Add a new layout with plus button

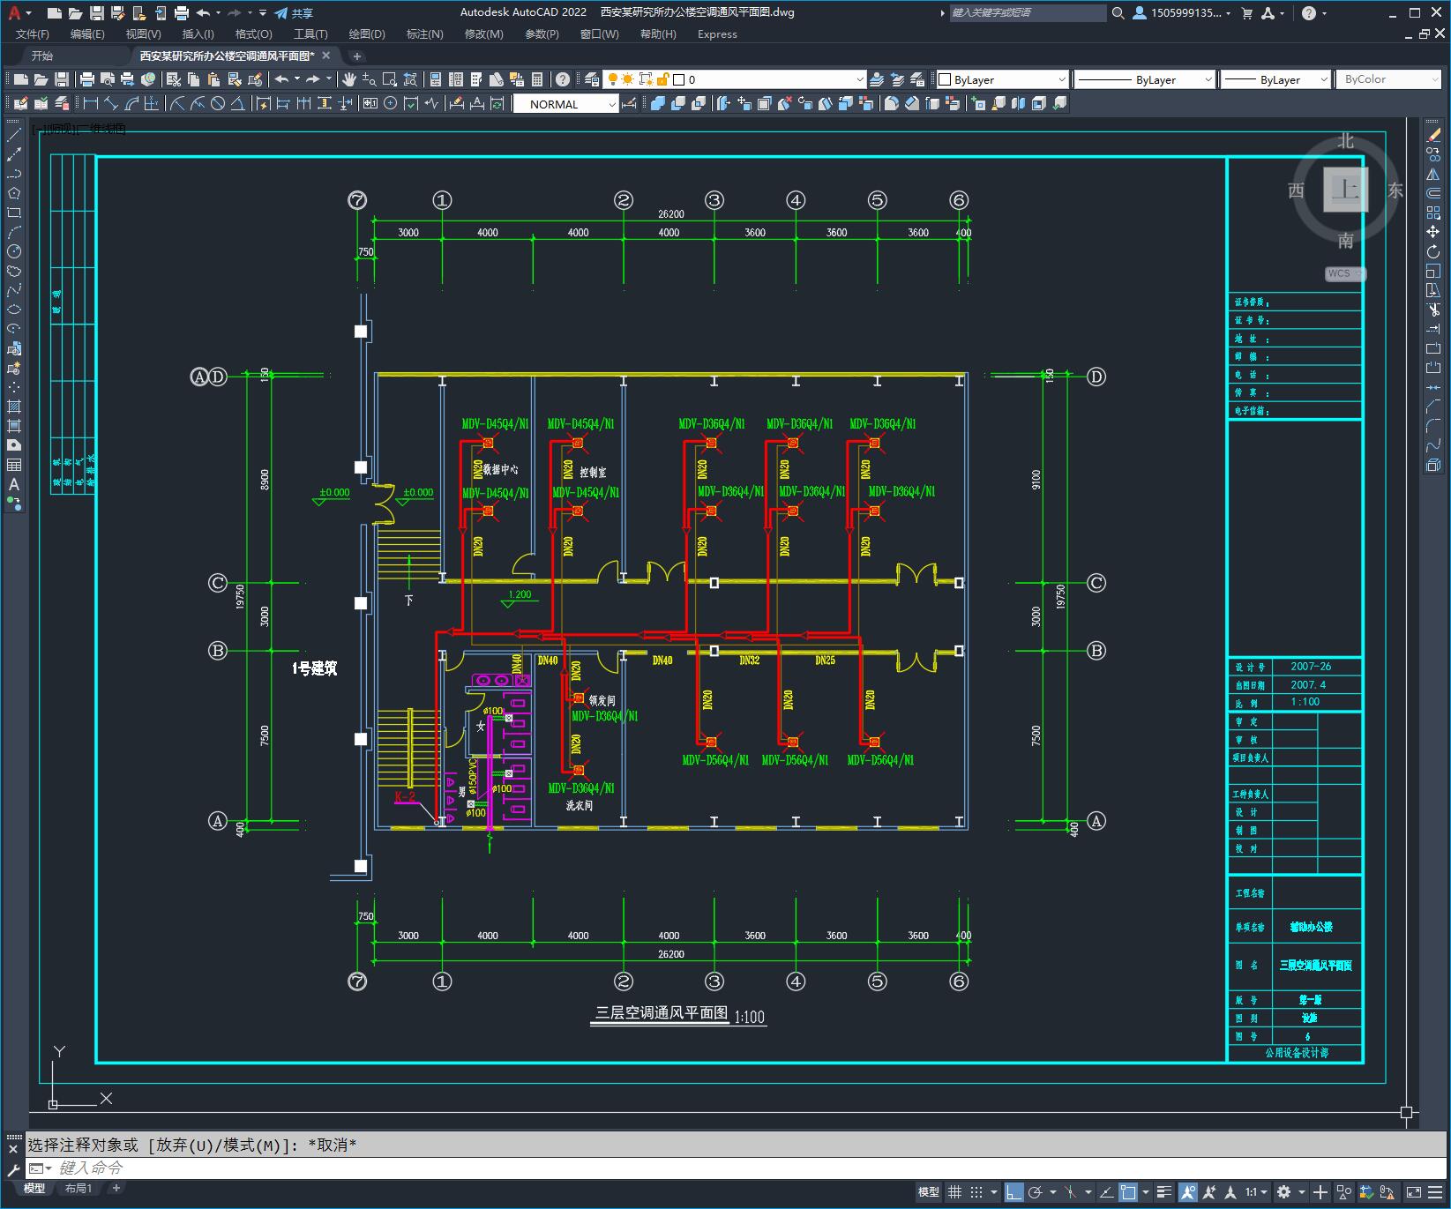116,1188
